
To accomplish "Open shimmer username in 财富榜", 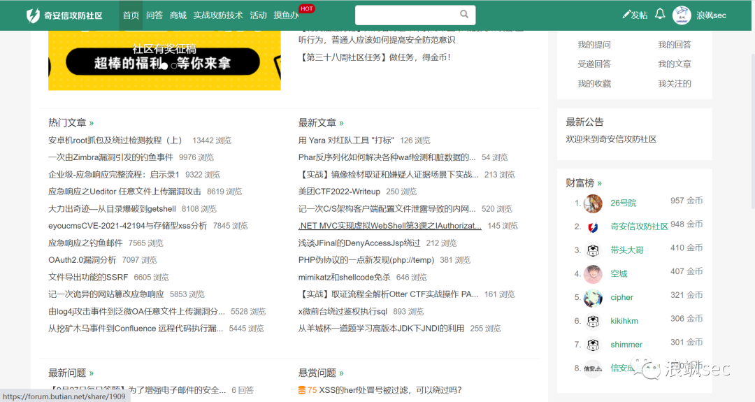I will (626, 345).
